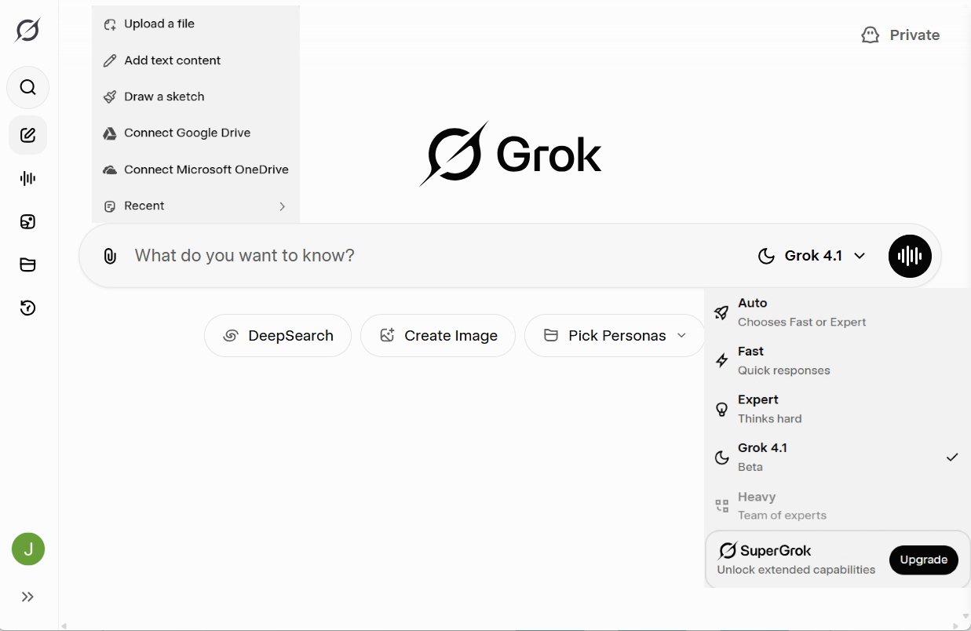Select the Expert model mode
971x631 pixels.
tap(837, 409)
